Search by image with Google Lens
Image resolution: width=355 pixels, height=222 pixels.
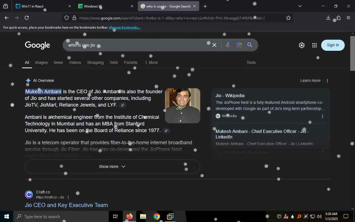pyautogui.click(x=239, y=45)
